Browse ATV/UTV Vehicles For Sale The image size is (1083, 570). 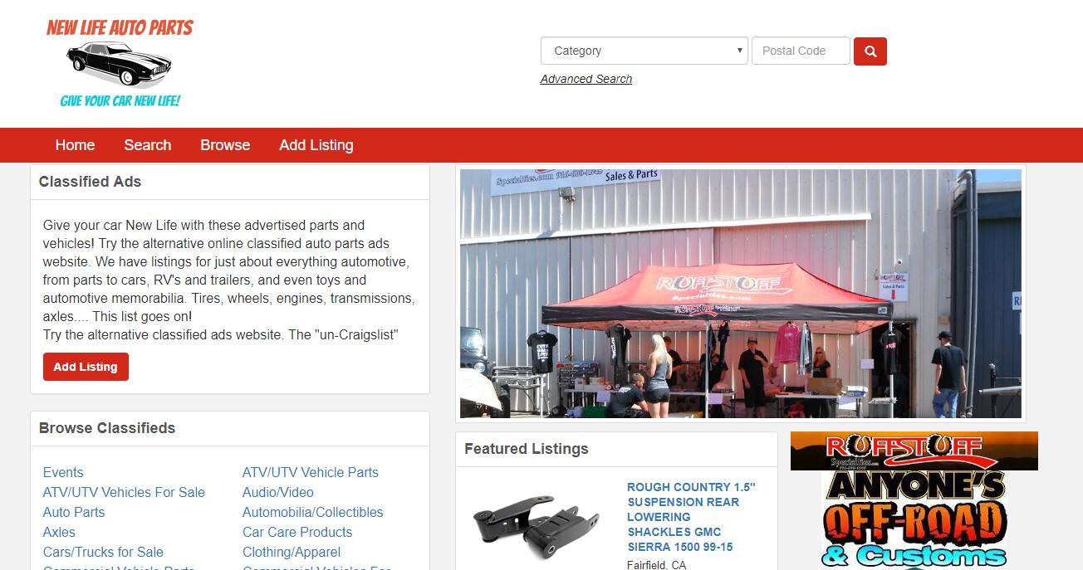pos(124,492)
